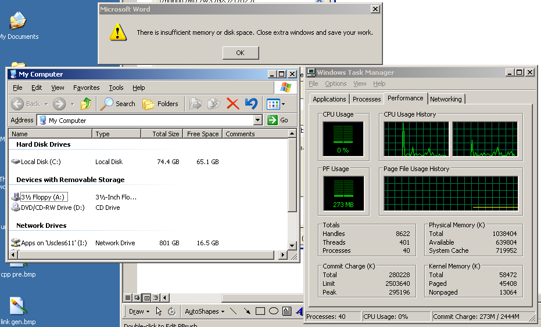541x327 pixels.
Task: Open the Help menu in My Computer
Action: click(x=139, y=88)
